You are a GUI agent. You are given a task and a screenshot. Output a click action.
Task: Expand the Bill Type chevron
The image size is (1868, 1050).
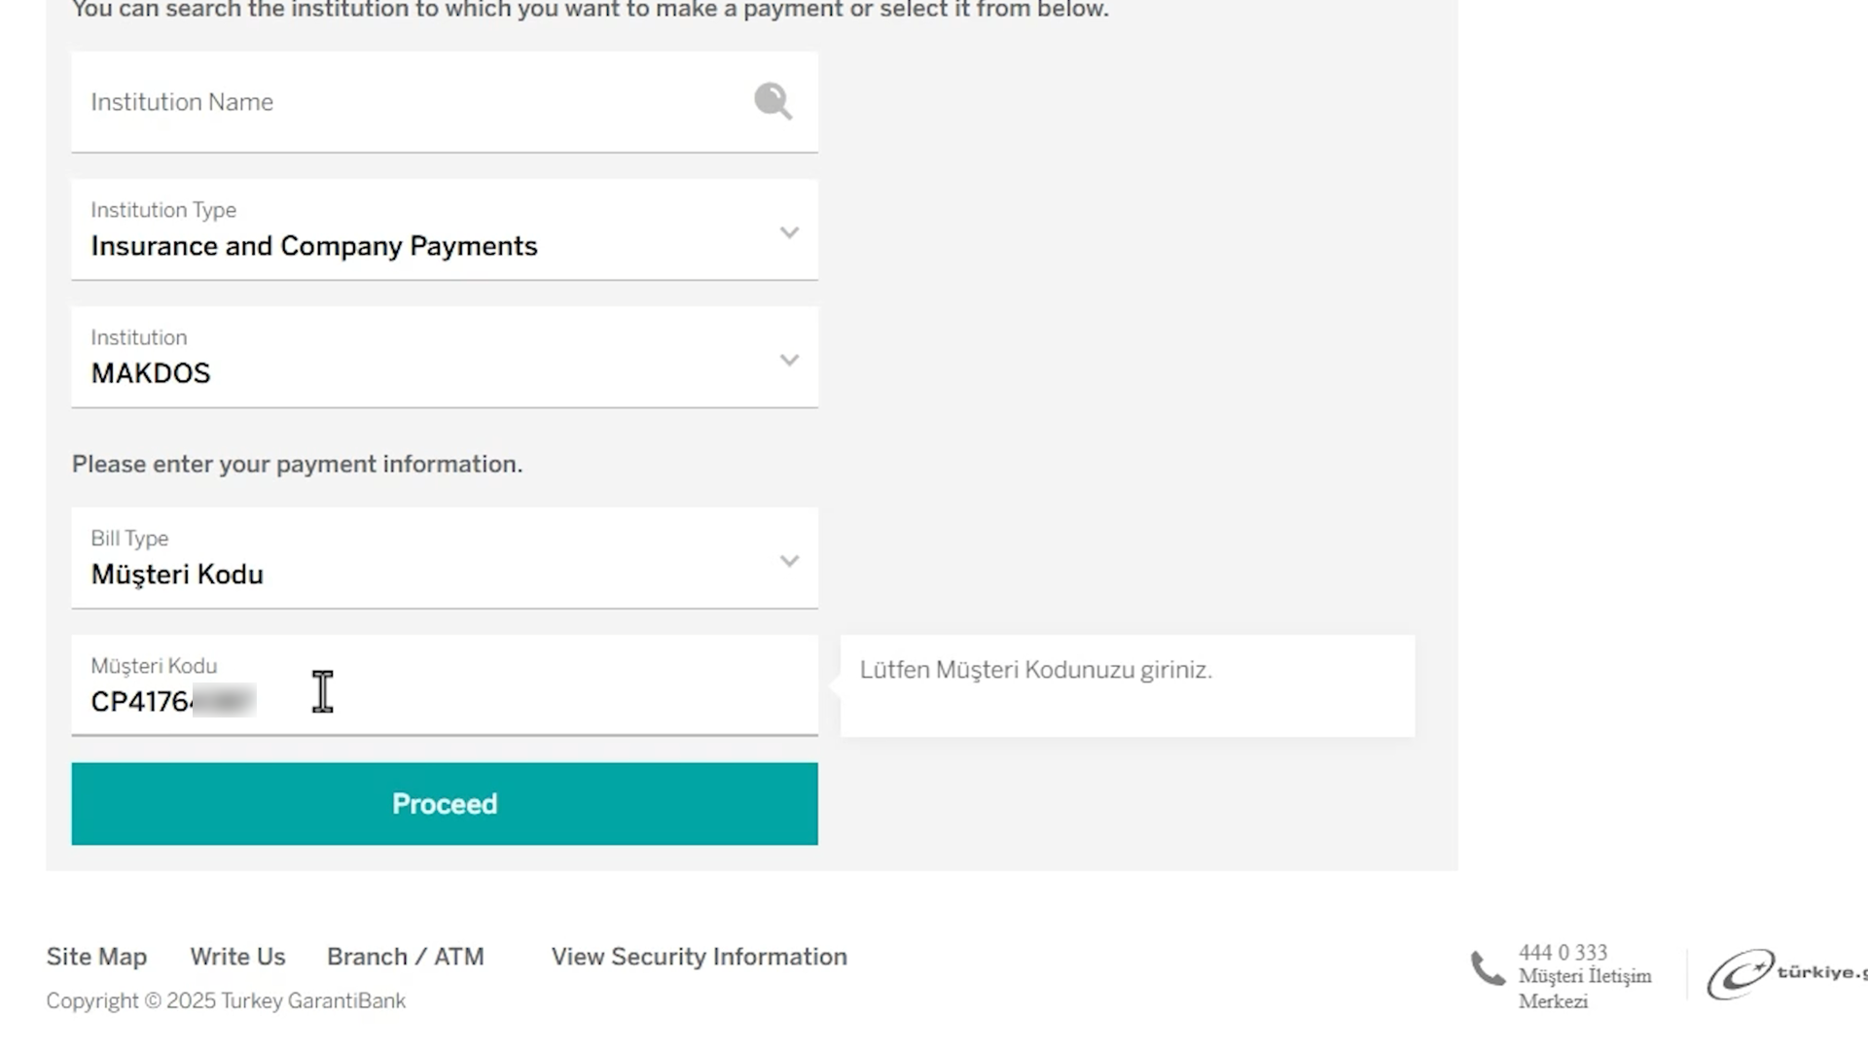click(789, 561)
